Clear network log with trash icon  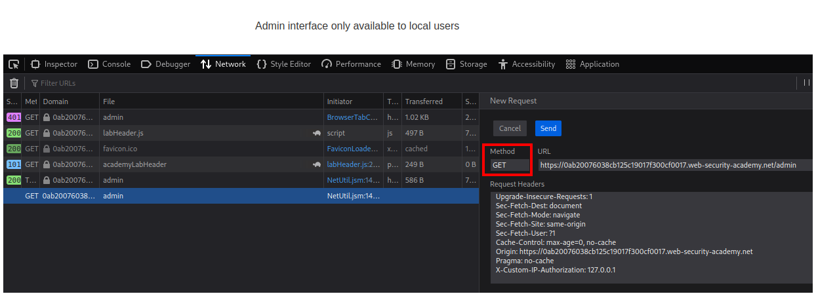[x=14, y=83]
